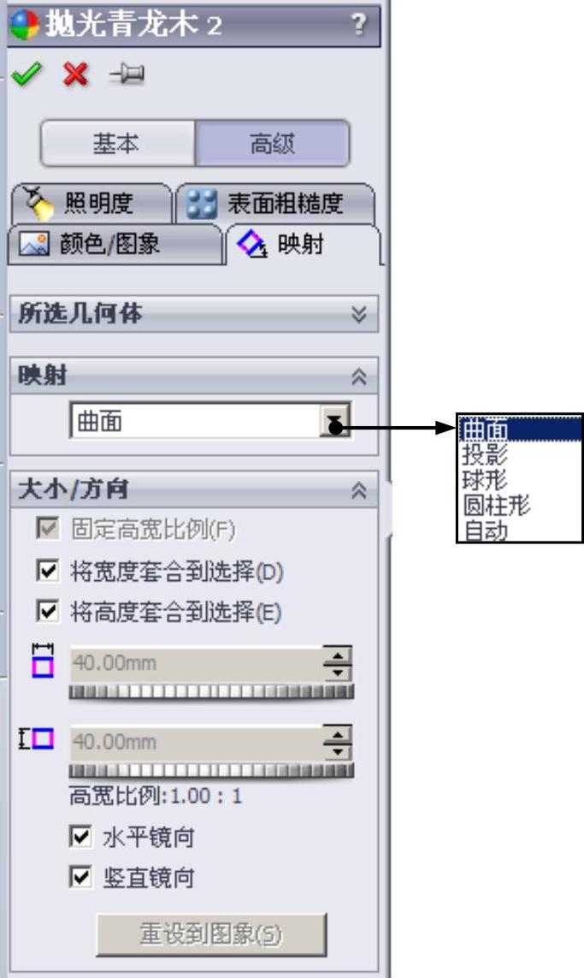Collapse the 大小/方向 section

pyautogui.click(x=358, y=490)
